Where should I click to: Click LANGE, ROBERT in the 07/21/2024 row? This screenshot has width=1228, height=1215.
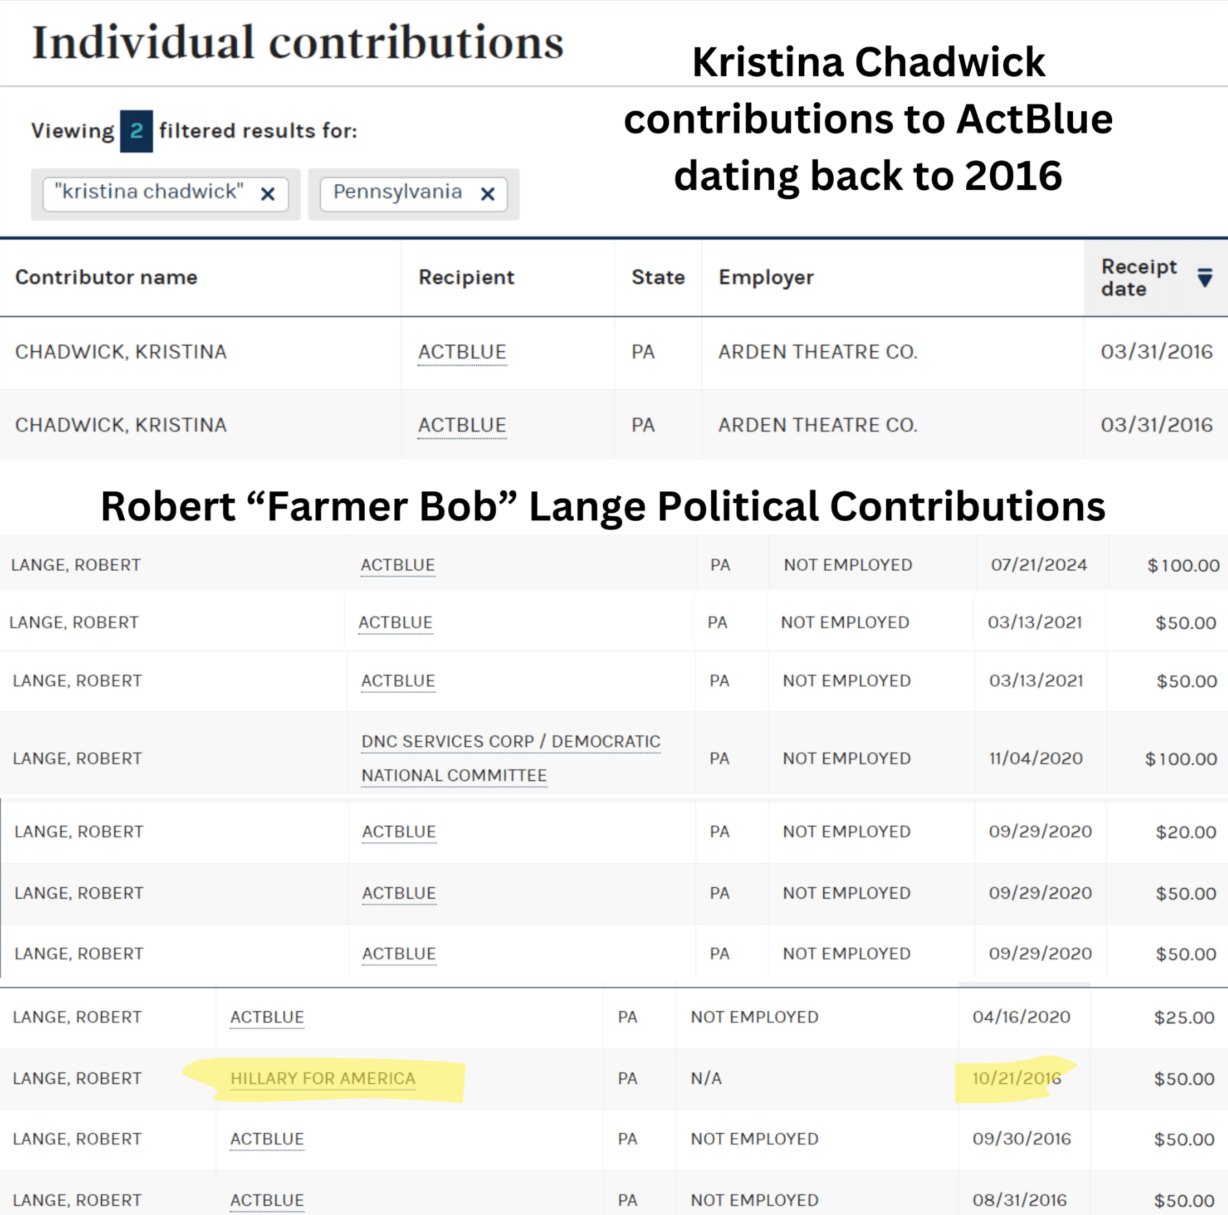(76, 565)
